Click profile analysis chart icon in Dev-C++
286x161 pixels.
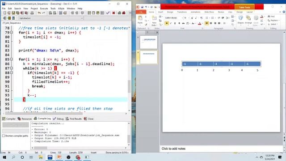[x=119, y=13]
